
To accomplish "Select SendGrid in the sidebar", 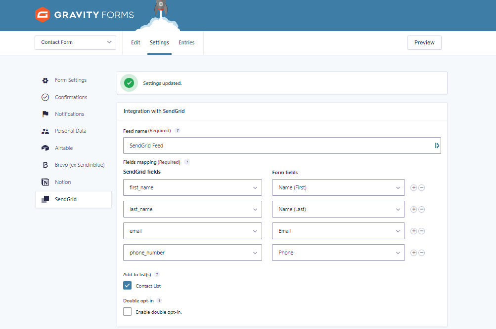I will click(73, 199).
